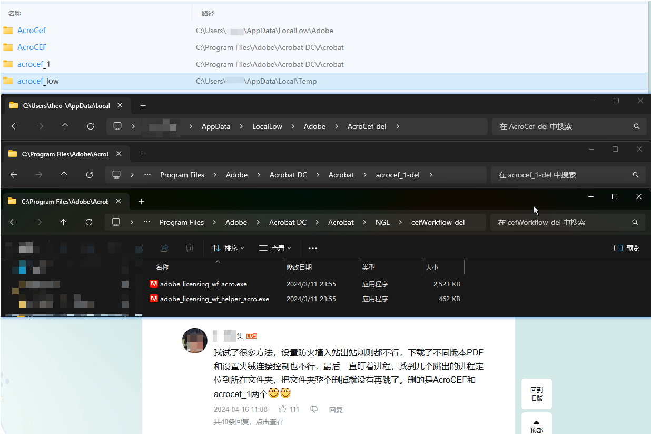Toggle the 预览 preview pane
This screenshot has height=436, width=651.
click(627, 248)
